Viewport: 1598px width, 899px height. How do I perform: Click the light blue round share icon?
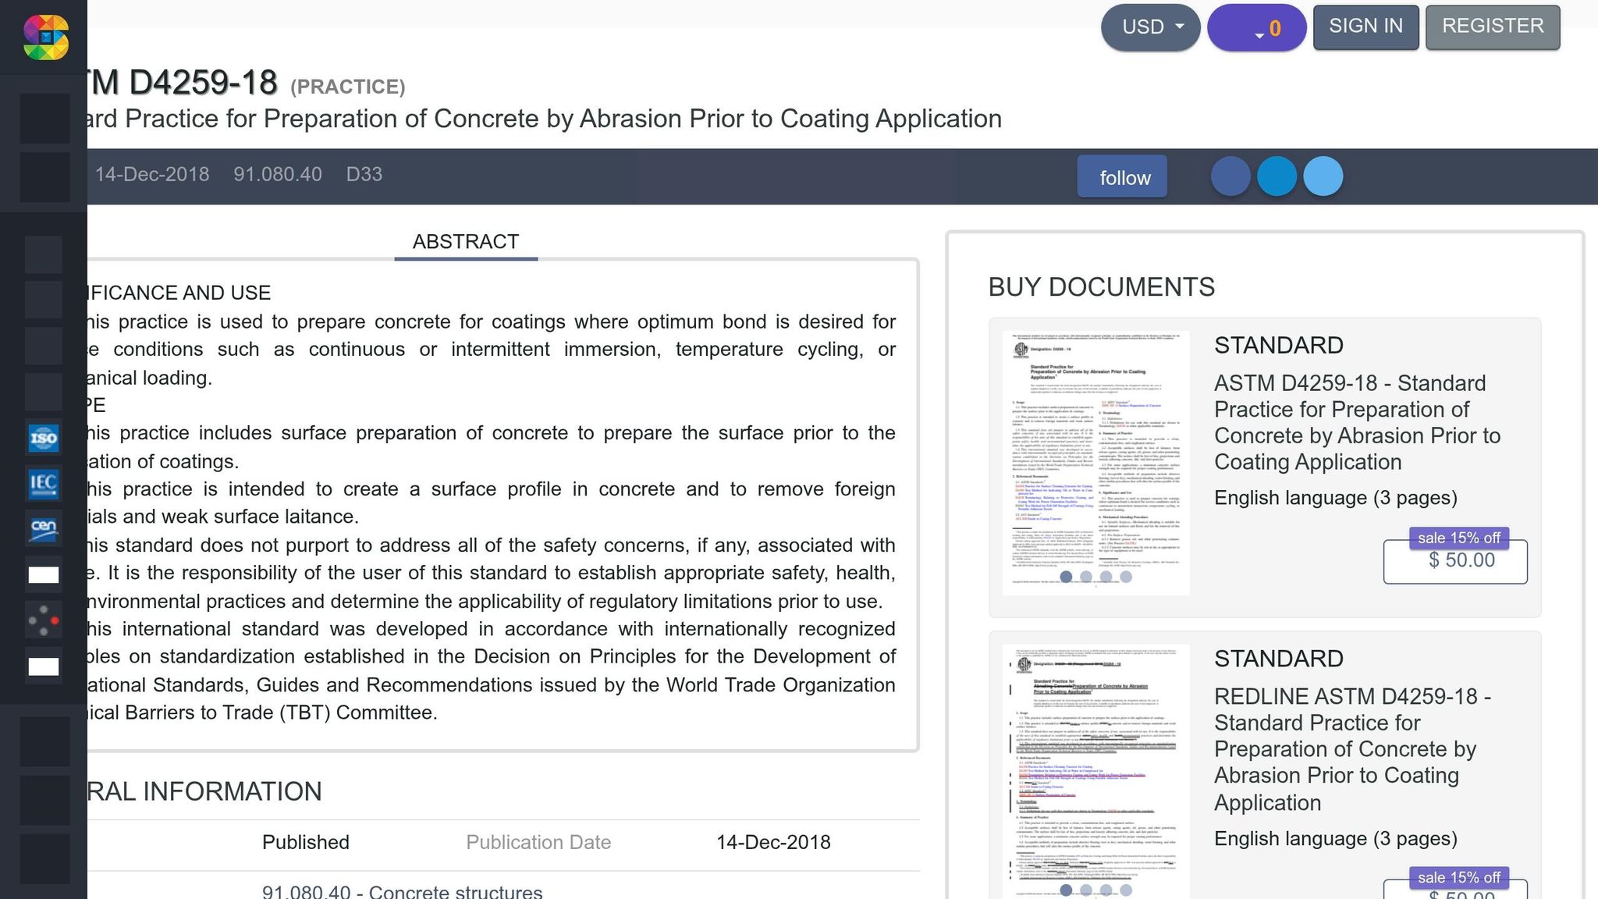pyautogui.click(x=1323, y=176)
